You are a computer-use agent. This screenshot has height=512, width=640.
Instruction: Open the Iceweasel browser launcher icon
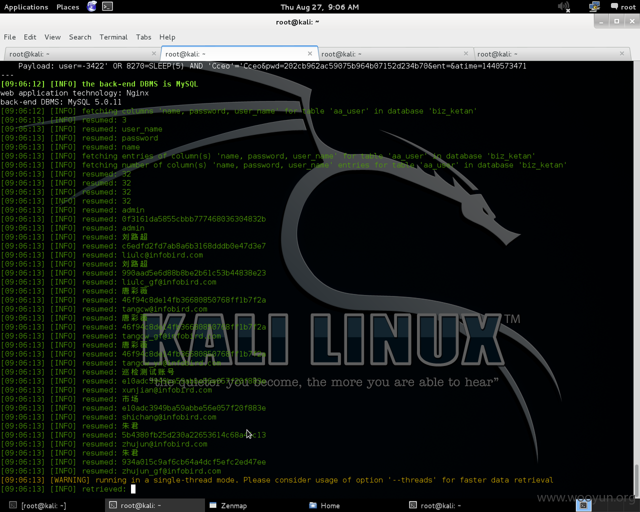pyautogui.click(x=92, y=6)
